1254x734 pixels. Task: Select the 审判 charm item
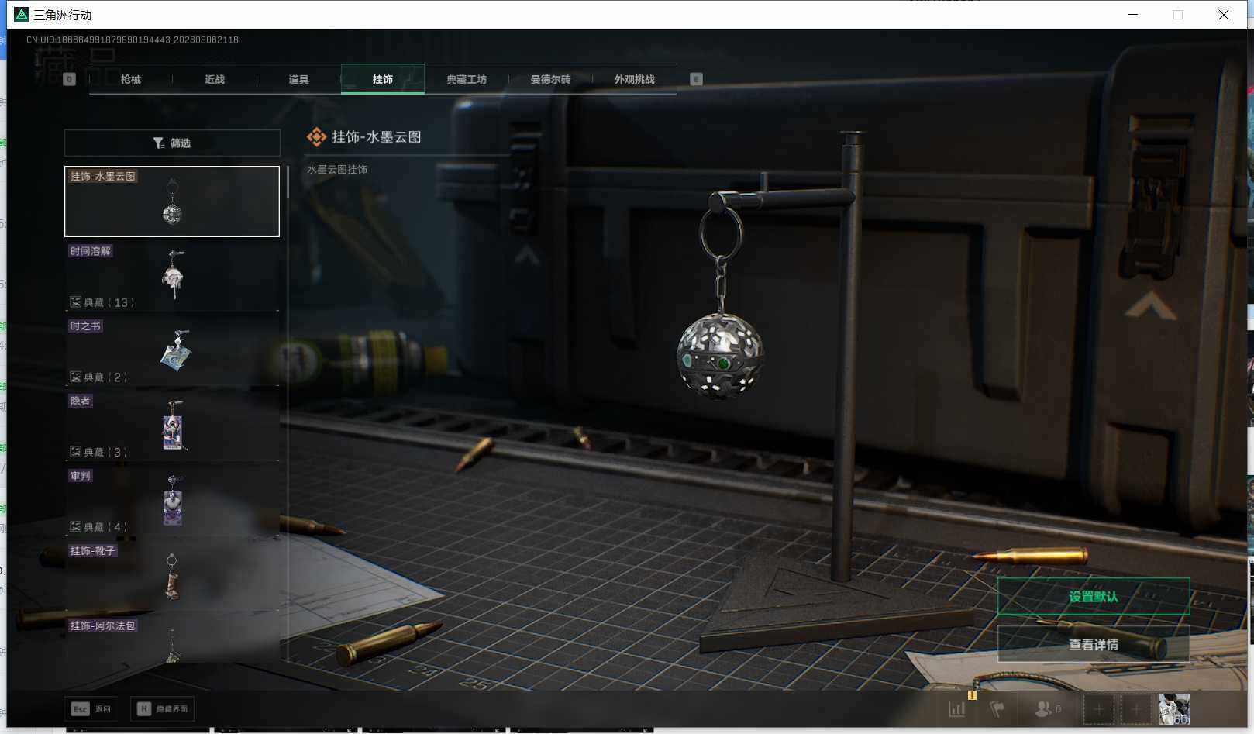[x=172, y=501]
